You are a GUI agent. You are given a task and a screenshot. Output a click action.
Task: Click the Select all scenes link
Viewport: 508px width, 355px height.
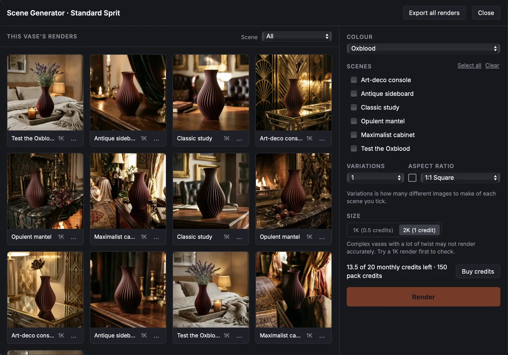(x=469, y=65)
